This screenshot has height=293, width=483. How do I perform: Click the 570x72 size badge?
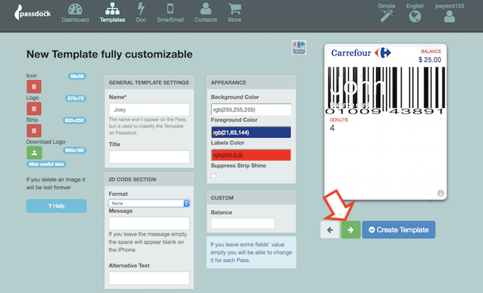[x=75, y=98]
